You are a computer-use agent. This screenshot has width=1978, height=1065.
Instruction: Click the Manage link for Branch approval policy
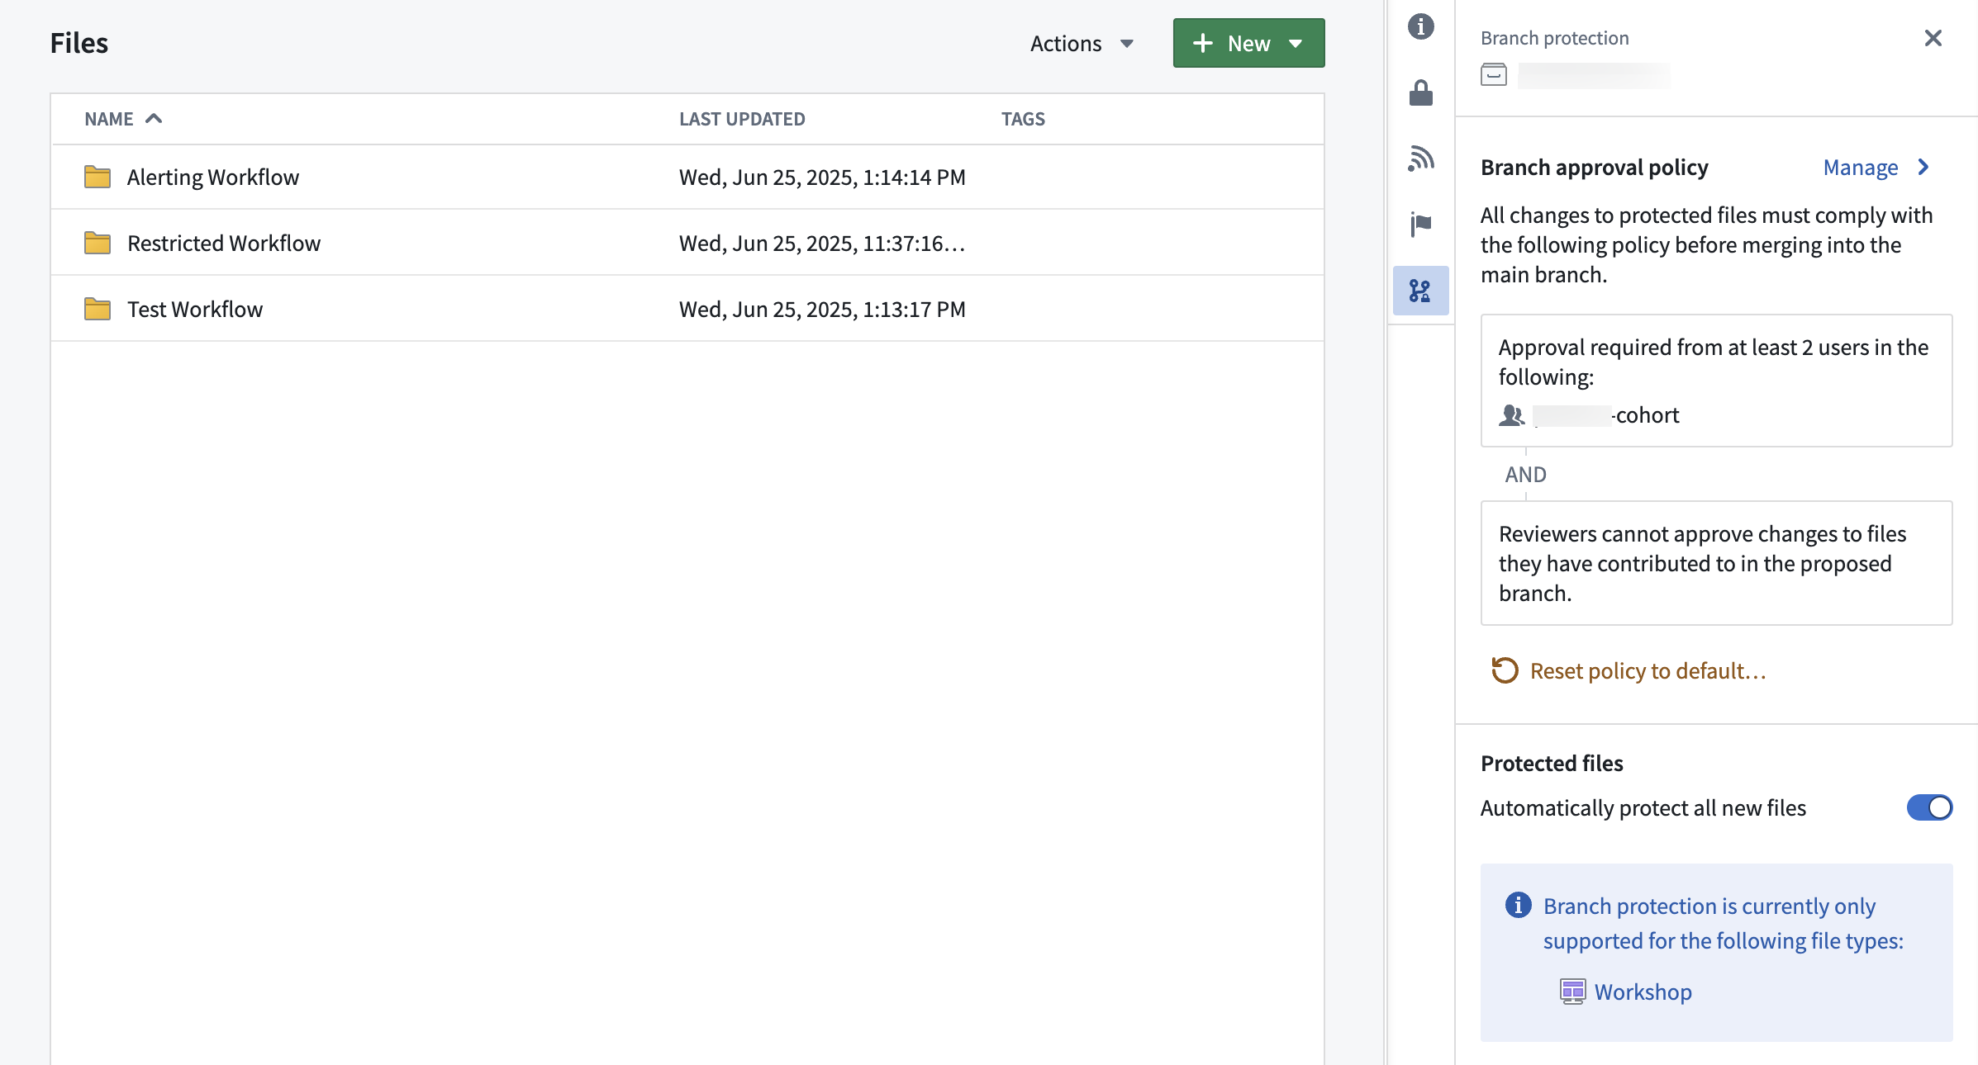click(1860, 167)
